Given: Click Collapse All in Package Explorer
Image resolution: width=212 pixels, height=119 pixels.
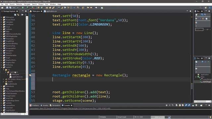Looking at the screenshot, I should 15,15.
